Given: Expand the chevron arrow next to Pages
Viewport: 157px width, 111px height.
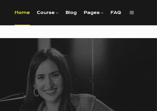Looking at the screenshot, I should coord(102,13).
